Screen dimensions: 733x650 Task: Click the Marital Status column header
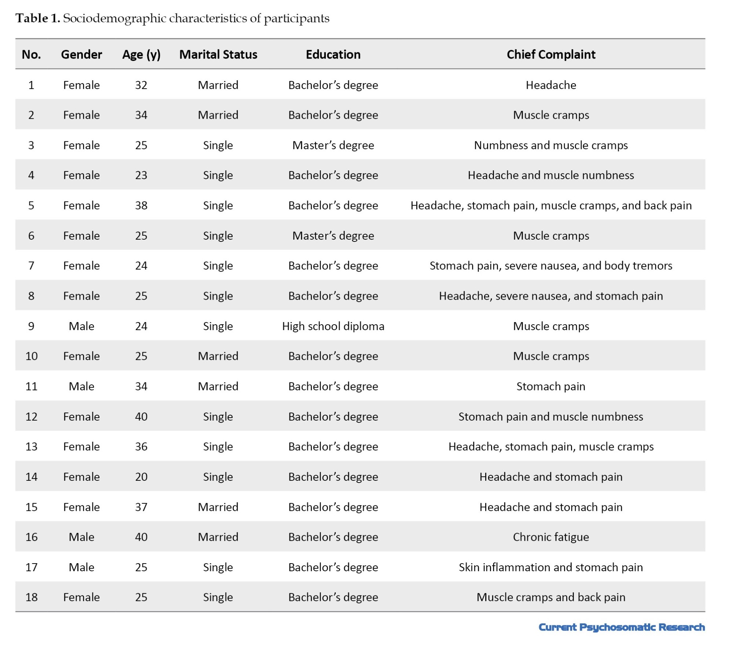coord(218,55)
